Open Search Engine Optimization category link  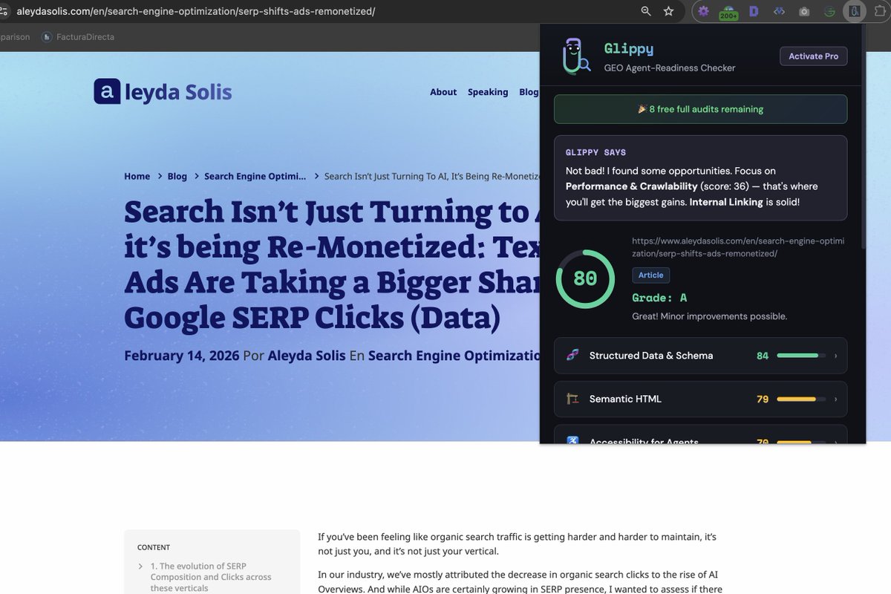[454, 356]
